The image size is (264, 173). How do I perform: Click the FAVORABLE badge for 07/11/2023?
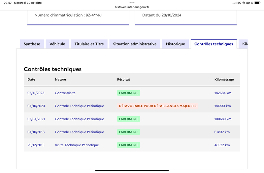pos(129,93)
